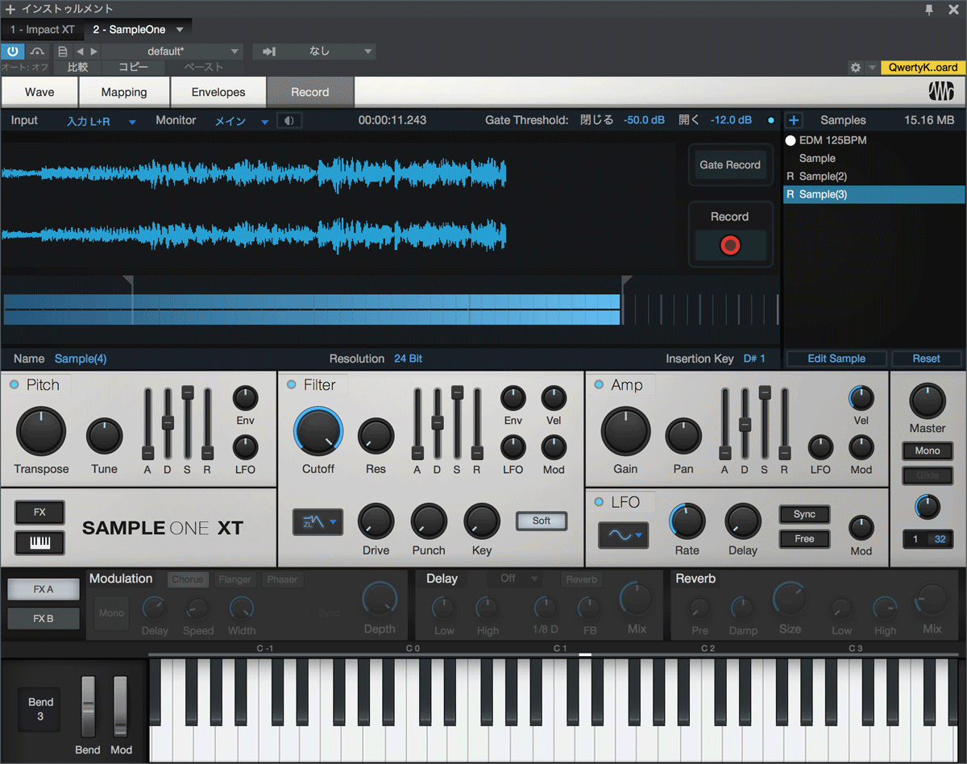
Task: Select Flanger modulation type
Action: coord(235,579)
